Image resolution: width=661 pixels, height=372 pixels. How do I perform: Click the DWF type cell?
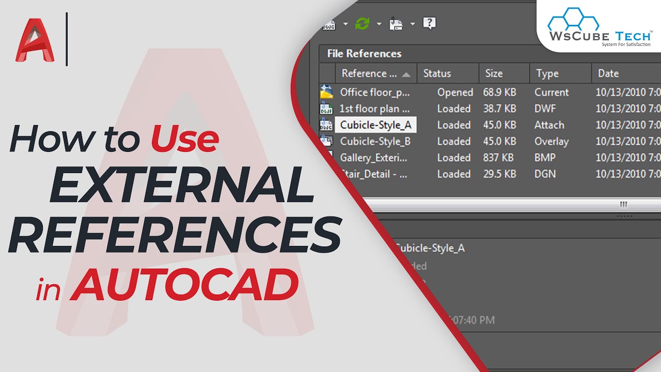pyautogui.click(x=546, y=109)
